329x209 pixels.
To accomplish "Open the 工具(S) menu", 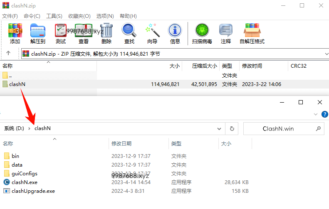I will [54, 16].
